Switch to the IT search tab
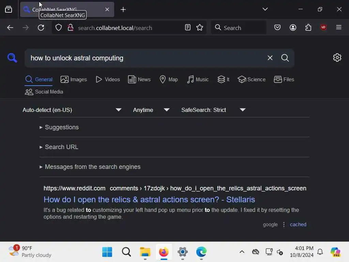This screenshot has height=262, width=349. 223,79
